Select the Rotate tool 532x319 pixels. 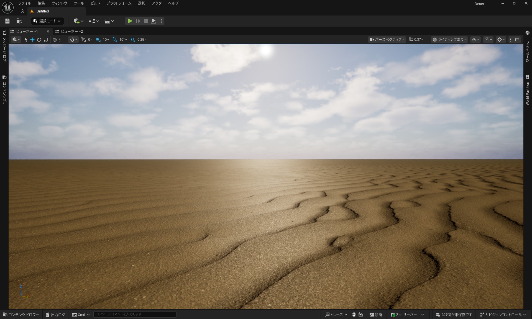point(39,40)
